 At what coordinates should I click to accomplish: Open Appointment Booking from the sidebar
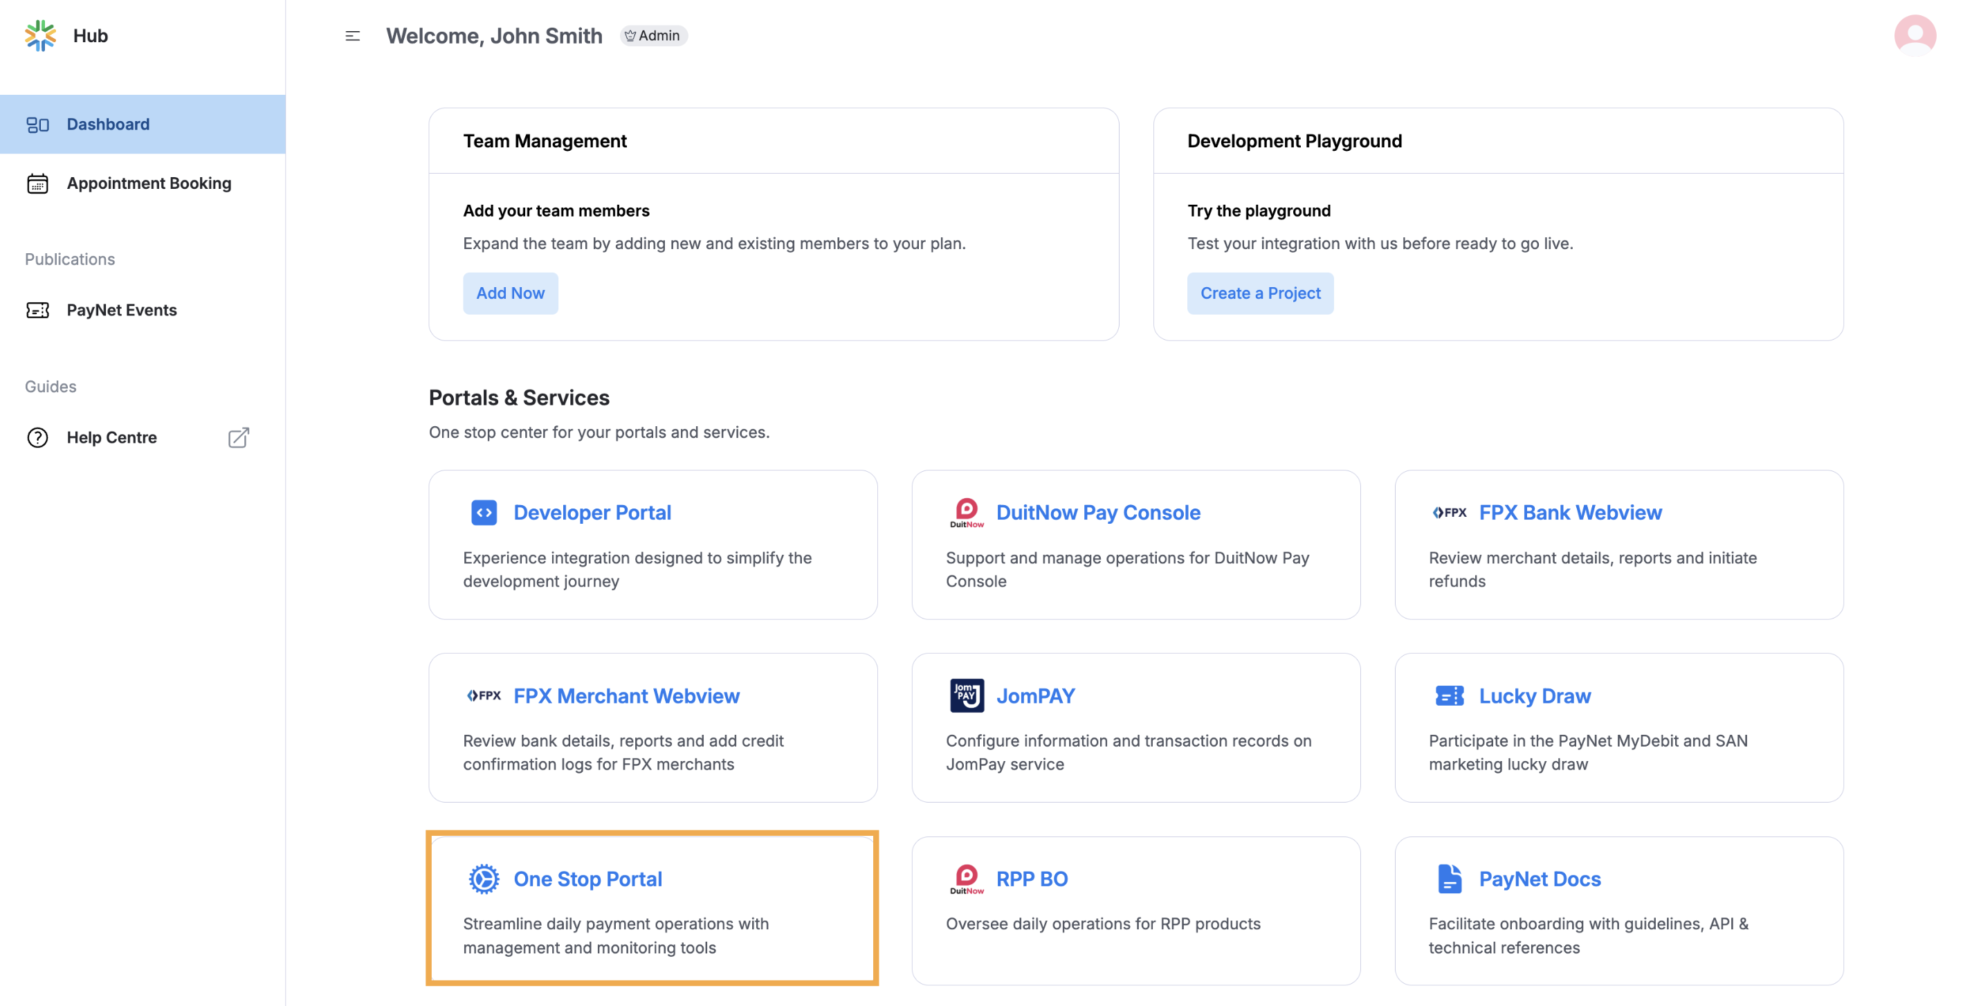click(149, 183)
